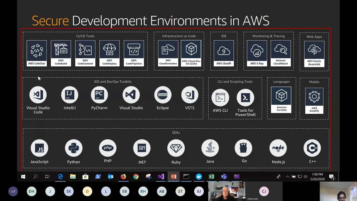Click the "IDE and DevOps Toolkits" heading
The width and height of the screenshot is (357, 201).
click(113, 82)
